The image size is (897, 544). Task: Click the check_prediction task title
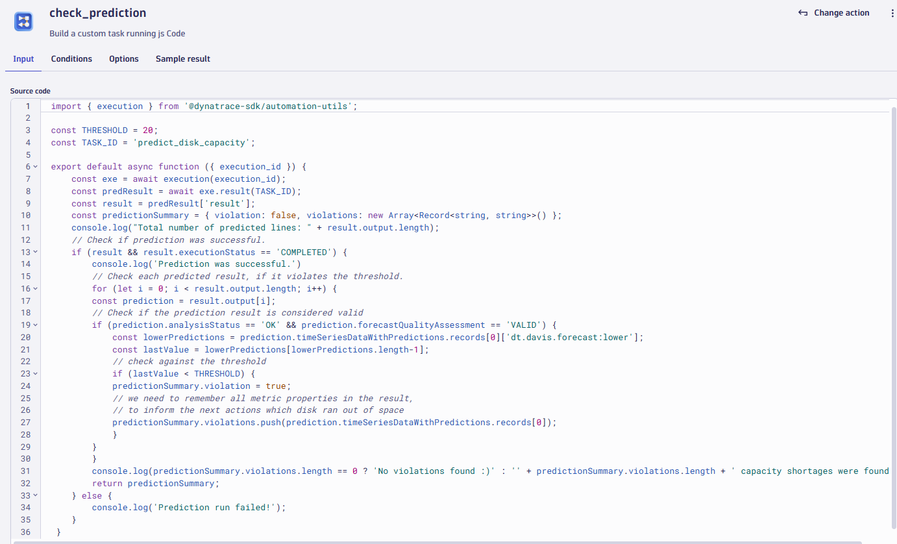[x=97, y=13]
